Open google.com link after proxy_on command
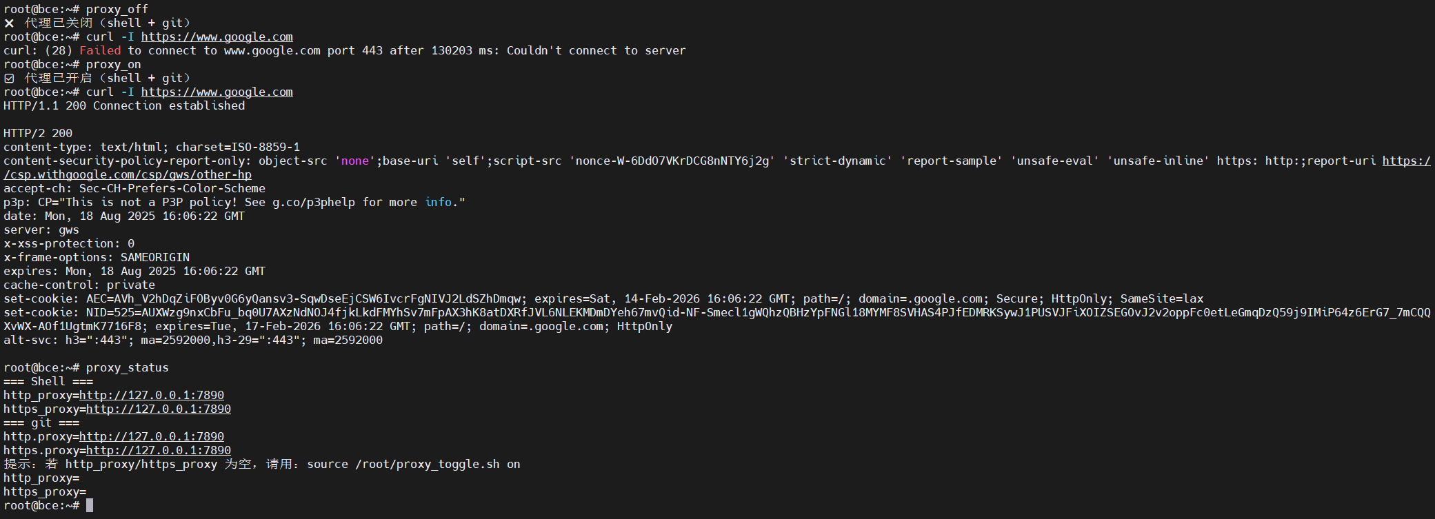 [217, 92]
